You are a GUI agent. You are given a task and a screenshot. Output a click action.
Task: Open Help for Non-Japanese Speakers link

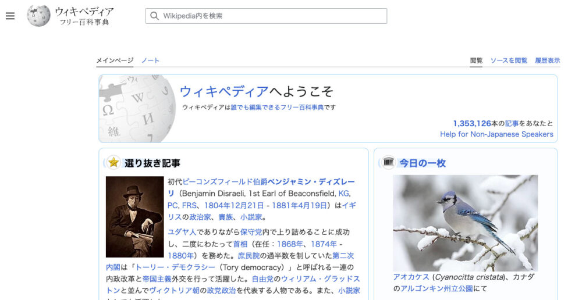click(x=496, y=134)
